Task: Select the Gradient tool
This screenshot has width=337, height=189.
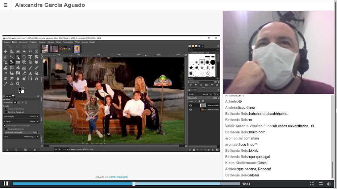Action: 24,68
